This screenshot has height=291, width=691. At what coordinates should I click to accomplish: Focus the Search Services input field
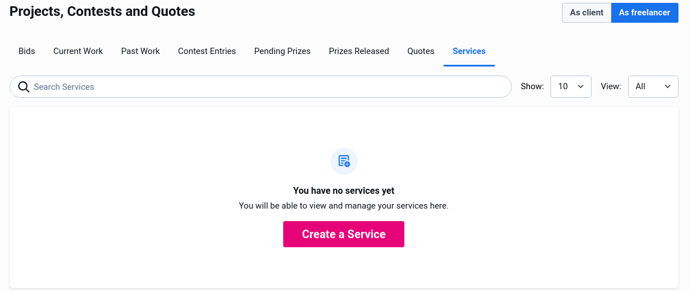tap(267, 87)
